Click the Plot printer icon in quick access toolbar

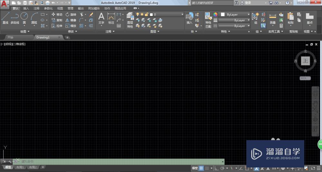pyautogui.click(x=47, y=3)
